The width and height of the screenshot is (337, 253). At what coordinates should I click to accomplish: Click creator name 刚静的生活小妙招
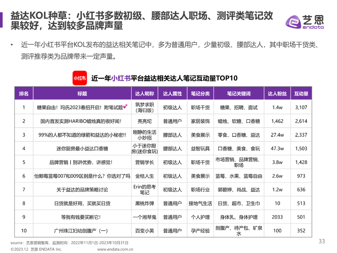(144, 135)
